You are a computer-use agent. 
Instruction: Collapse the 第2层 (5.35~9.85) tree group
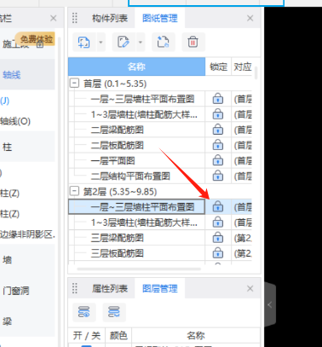pos(74,191)
